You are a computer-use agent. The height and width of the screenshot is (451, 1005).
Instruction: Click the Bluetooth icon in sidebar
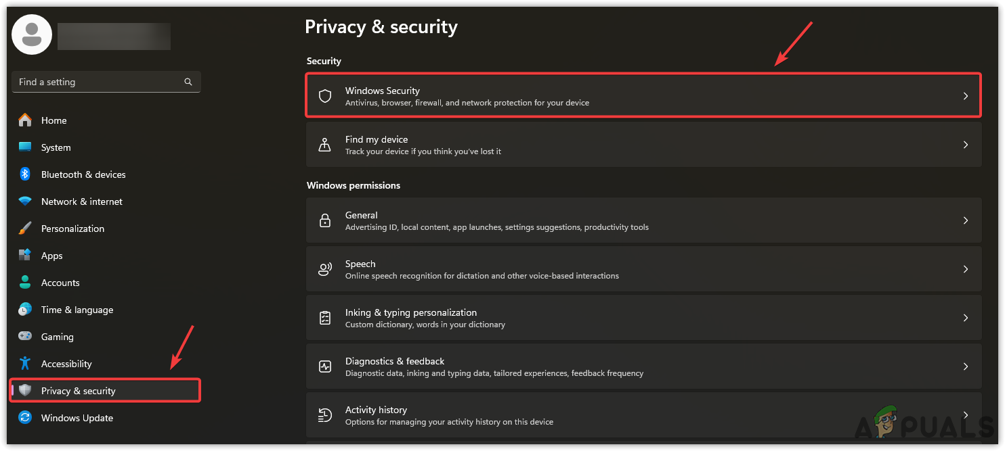tap(25, 174)
